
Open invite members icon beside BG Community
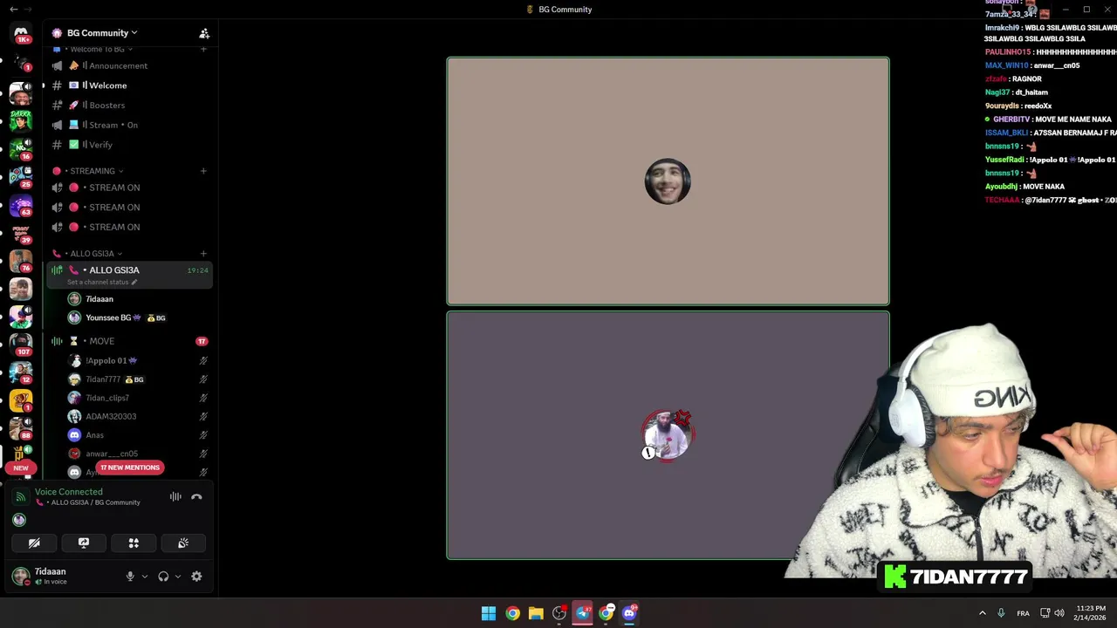204,33
